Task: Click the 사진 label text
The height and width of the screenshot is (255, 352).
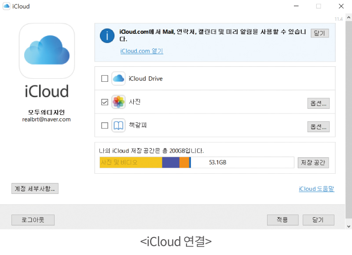Action: click(x=135, y=102)
